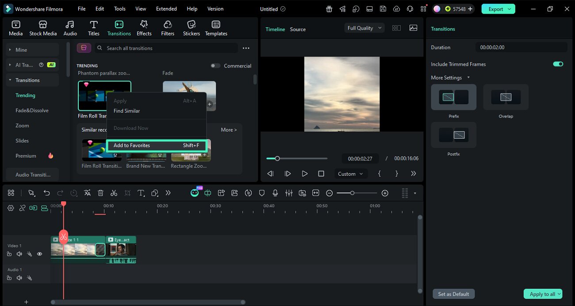Click the Set as Default button

click(x=453, y=294)
